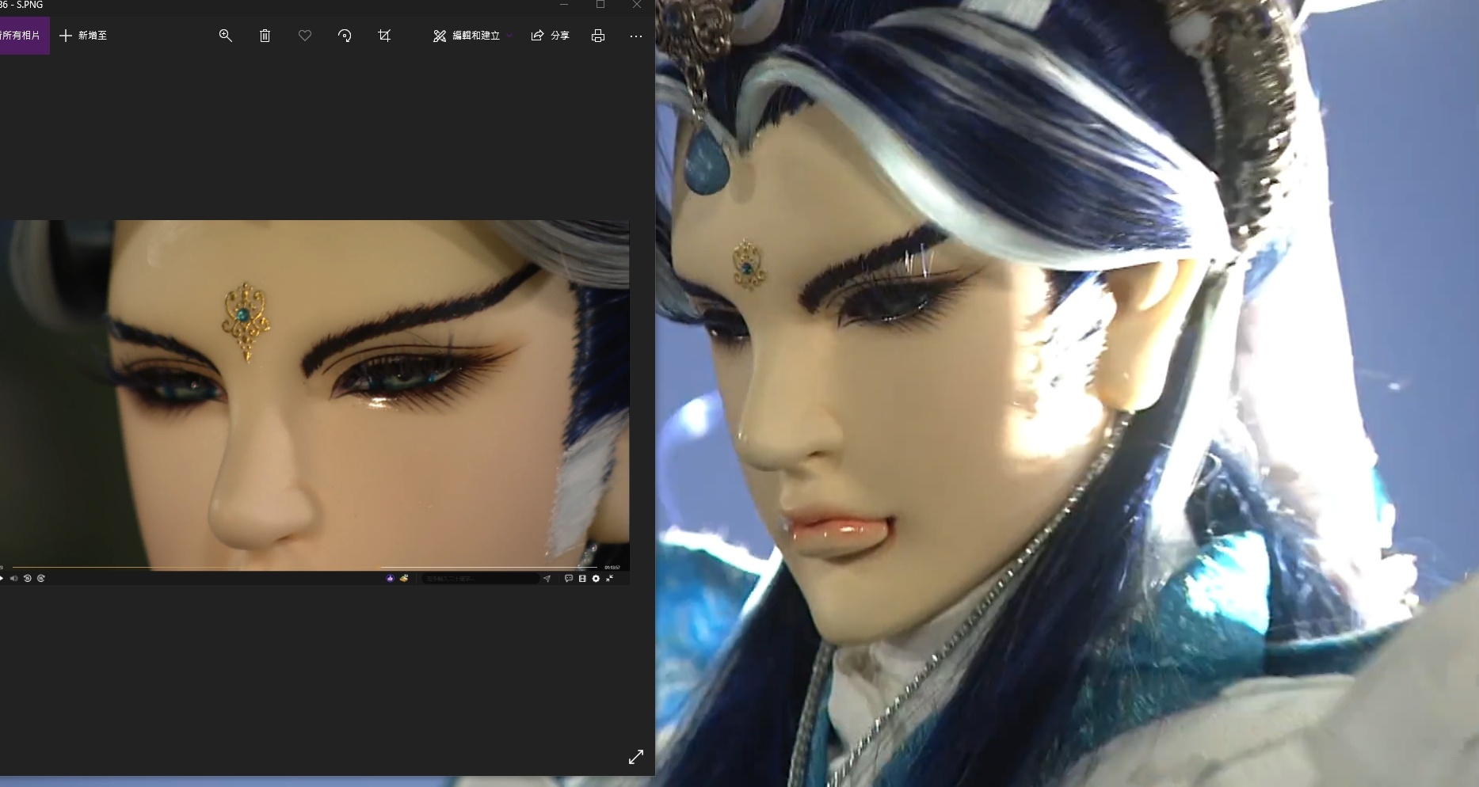The height and width of the screenshot is (787, 1479).
Task: Rotate the photo with the rotate icon
Action: pyautogui.click(x=345, y=36)
